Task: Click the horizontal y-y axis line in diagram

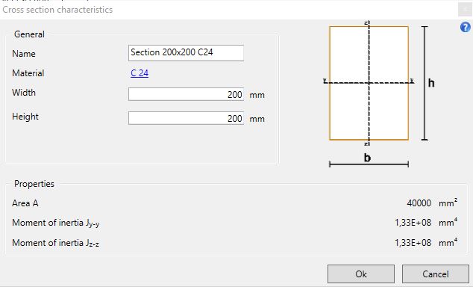Action: 346,82
